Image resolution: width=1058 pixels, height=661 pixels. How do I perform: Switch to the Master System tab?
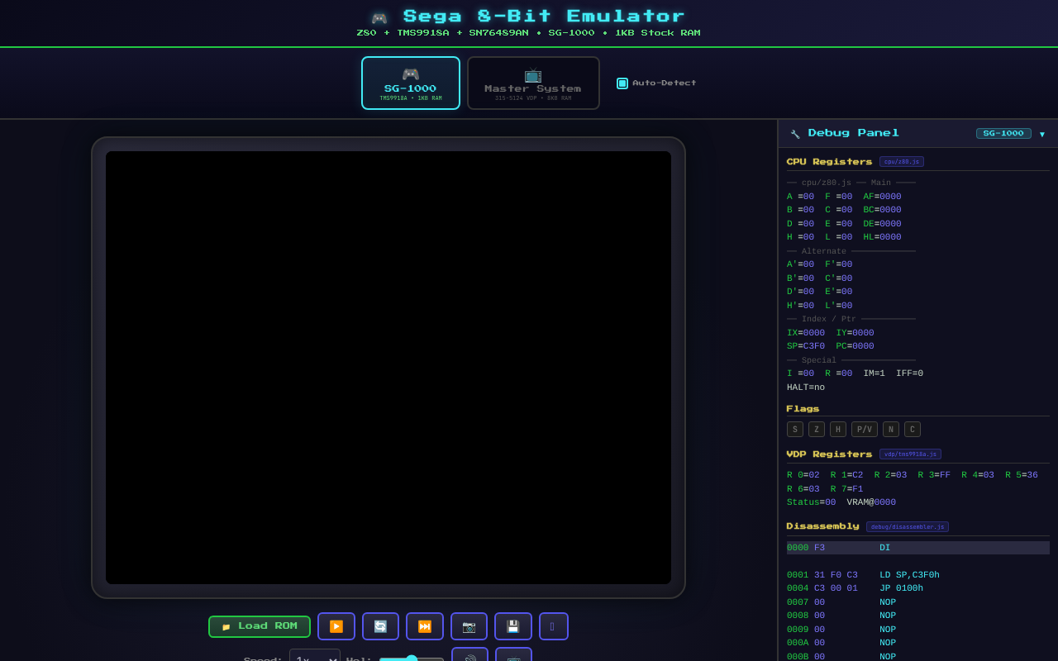(533, 83)
